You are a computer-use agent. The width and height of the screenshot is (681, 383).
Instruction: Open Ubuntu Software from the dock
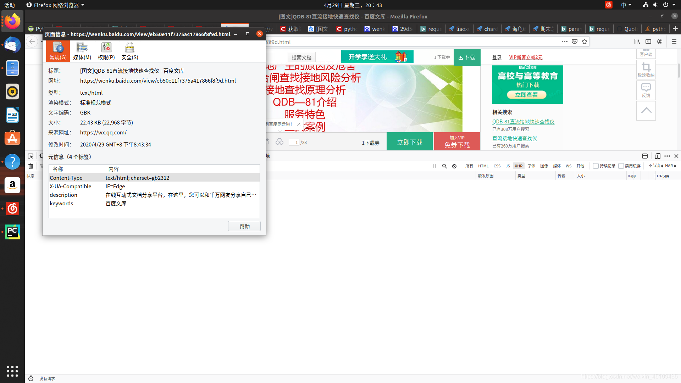coord(12,138)
